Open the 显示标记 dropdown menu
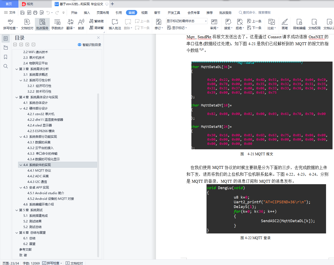Screen dimensions: 334x265 point(177,28)
